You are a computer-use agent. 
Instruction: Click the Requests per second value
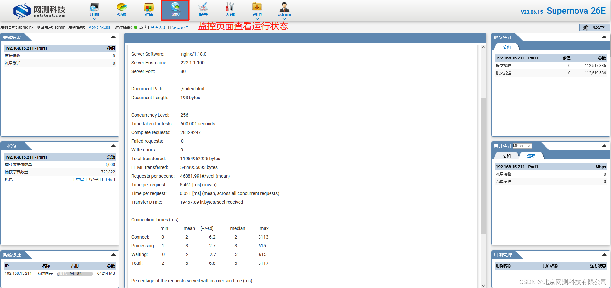(x=205, y=176)
